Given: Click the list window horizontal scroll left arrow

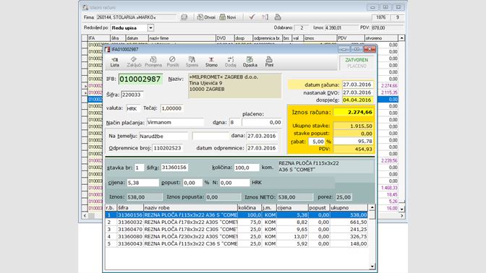Looking at the screenshot, I should [85, 215].
